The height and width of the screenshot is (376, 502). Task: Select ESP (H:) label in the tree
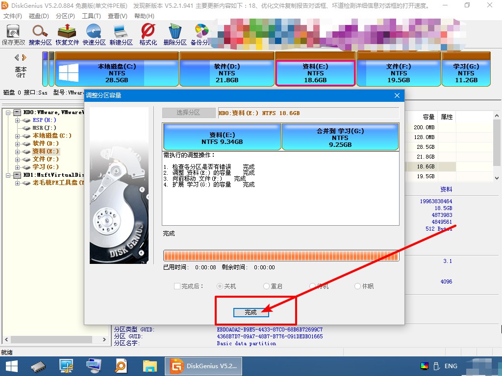pyautogui.click(x=44, y=120)
